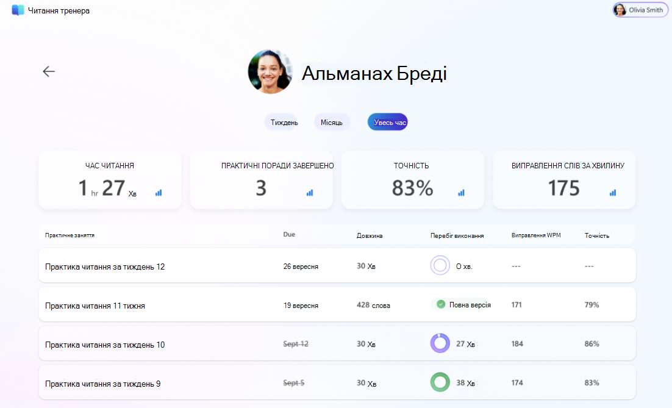Click the 26 вересня due date

click(301, 266)
